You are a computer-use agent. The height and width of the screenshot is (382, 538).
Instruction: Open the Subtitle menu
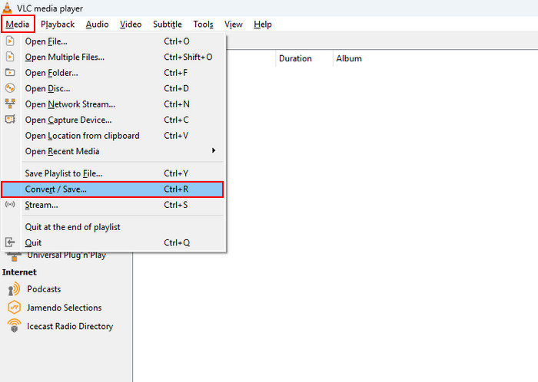pos(168,25)
